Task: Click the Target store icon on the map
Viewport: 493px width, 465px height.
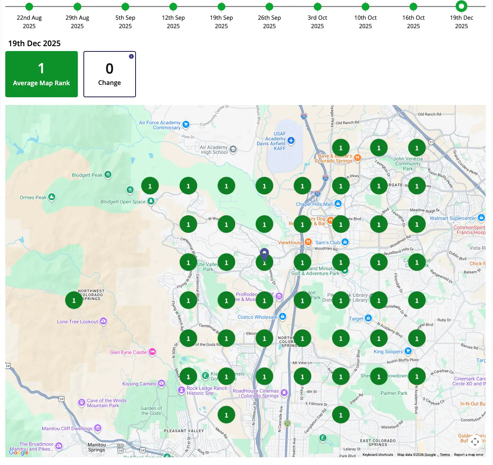Action: click(368, 318)
